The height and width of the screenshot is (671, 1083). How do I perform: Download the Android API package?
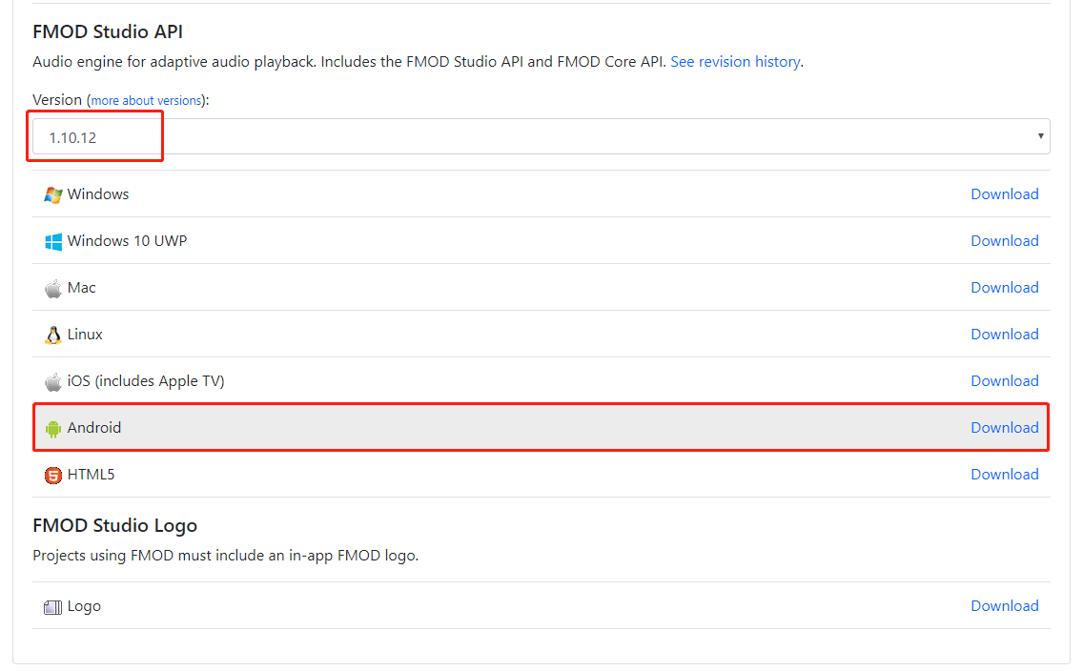click(1004, 427)
